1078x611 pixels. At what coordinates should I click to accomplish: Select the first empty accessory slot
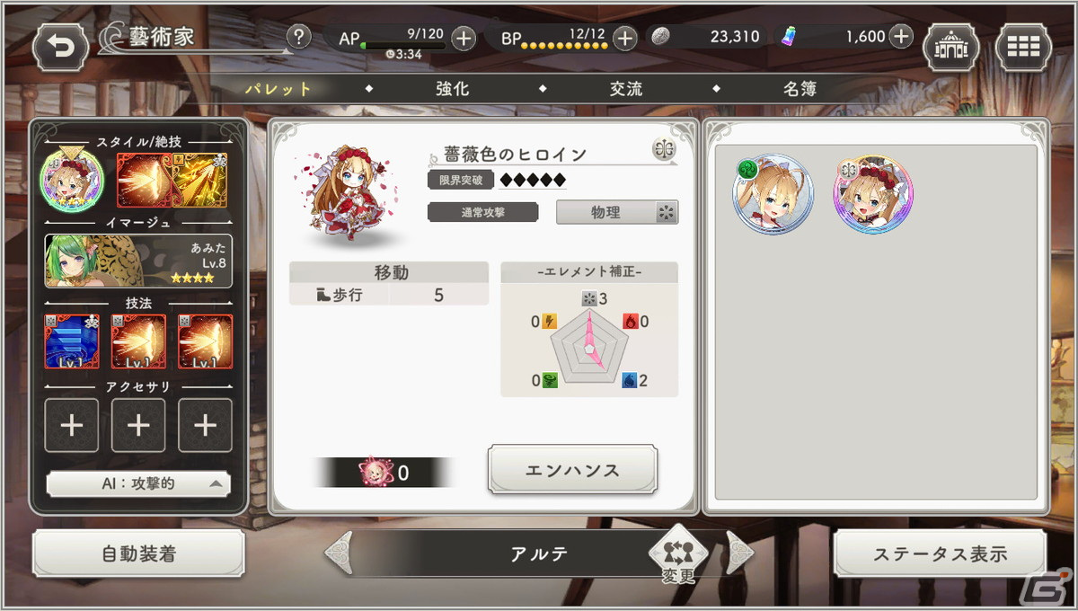pos(71,425)
